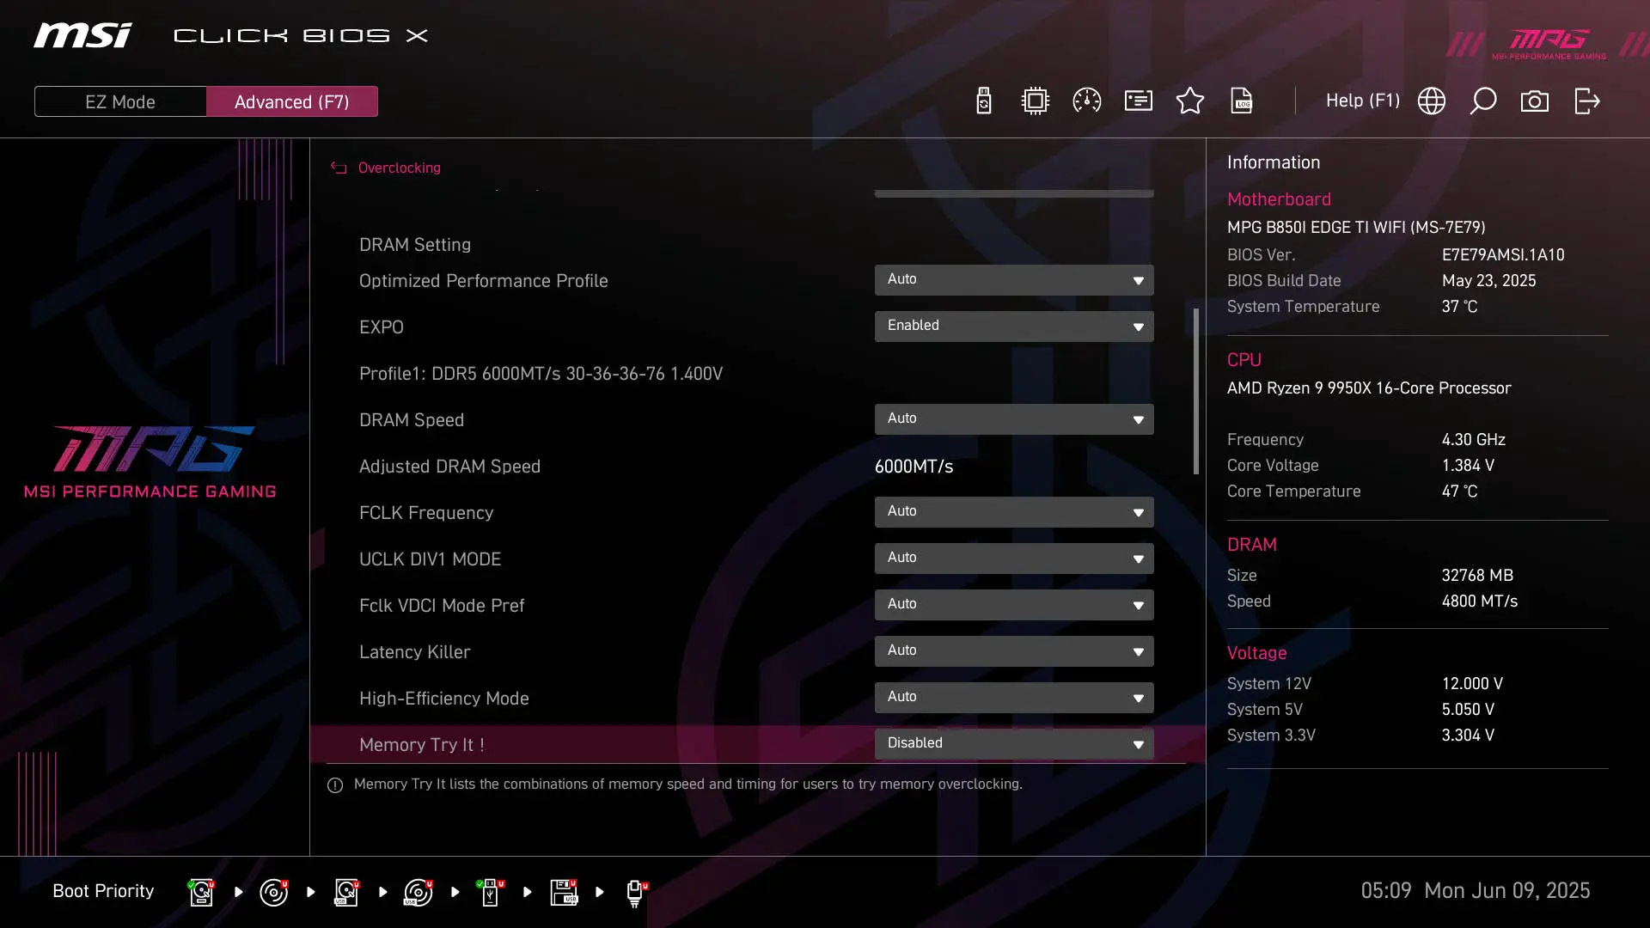
Task: Go back via Overclocking breadcrumb
Action: click(x=399, y=168)
